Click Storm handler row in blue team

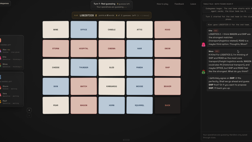(x=12, y=87)
